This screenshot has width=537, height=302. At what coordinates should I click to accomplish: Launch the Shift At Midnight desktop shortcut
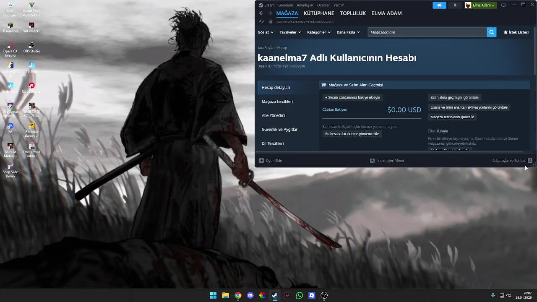point(10,150)
